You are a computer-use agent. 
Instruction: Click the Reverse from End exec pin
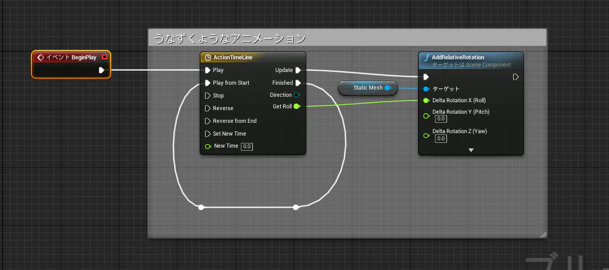207,121
